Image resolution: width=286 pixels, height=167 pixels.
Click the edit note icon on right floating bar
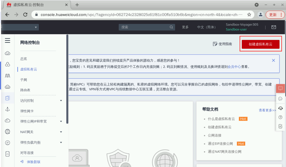click(x=280, y=126)
